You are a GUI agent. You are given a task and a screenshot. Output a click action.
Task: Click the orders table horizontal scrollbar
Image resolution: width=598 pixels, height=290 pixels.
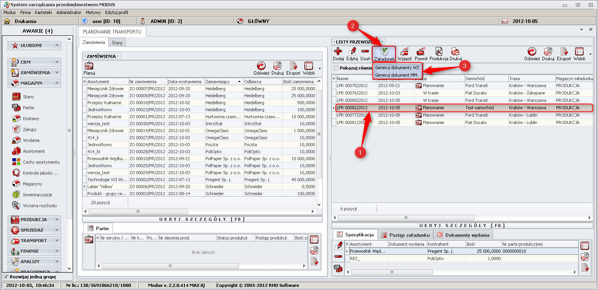[138, 211]
